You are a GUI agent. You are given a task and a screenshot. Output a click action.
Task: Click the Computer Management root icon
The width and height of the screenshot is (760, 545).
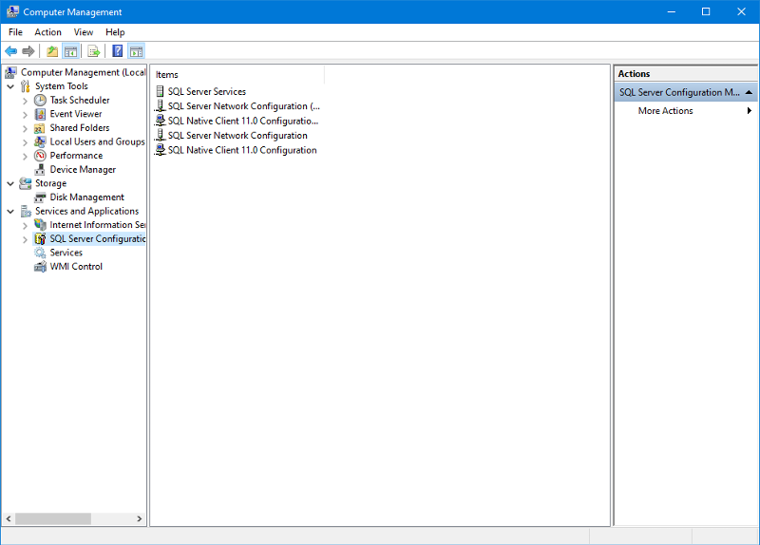point(10,73)
